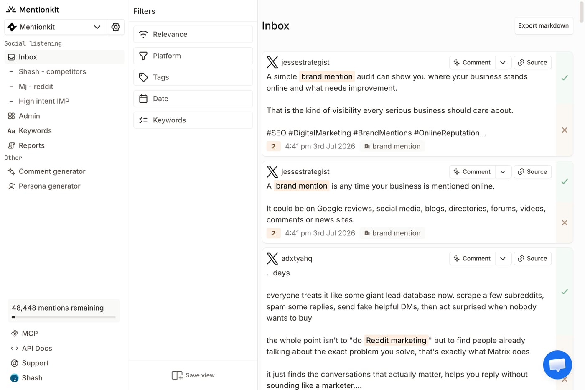Approve the adxtyahq post checkmark
The image size is (585, 390).
point(565,292)
